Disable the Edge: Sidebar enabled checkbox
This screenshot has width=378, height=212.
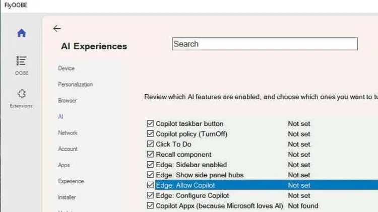click(x=150, y=165)
